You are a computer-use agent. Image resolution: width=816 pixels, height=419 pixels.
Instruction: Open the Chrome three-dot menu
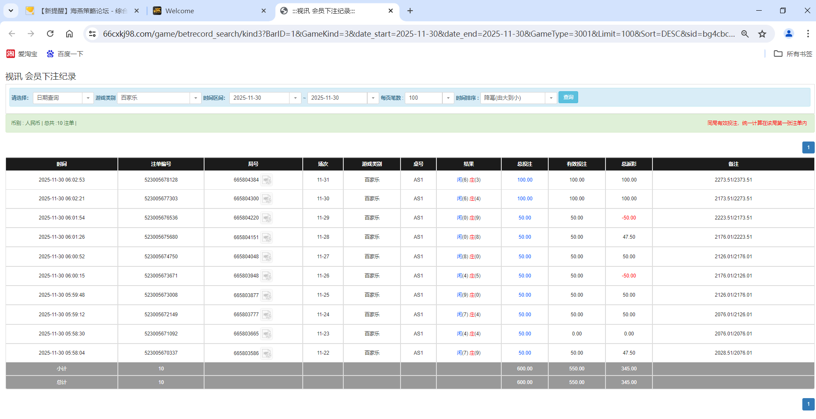click(x=807, y=34)
